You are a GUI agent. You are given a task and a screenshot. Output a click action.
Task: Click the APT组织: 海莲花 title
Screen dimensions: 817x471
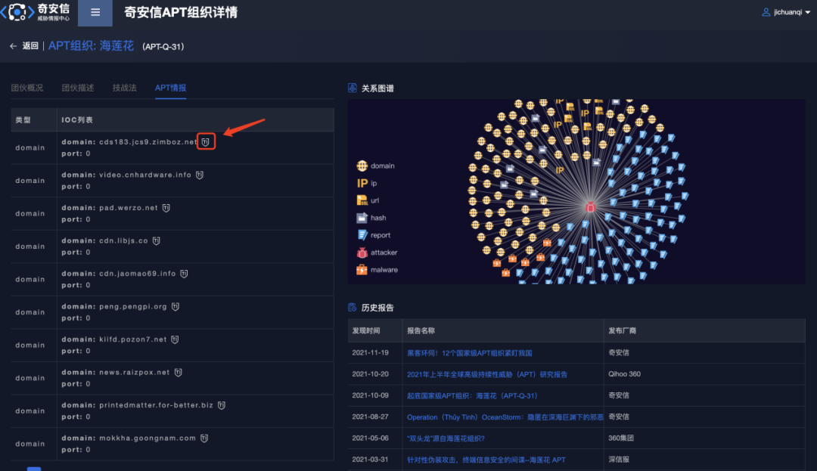coord(92,46)
